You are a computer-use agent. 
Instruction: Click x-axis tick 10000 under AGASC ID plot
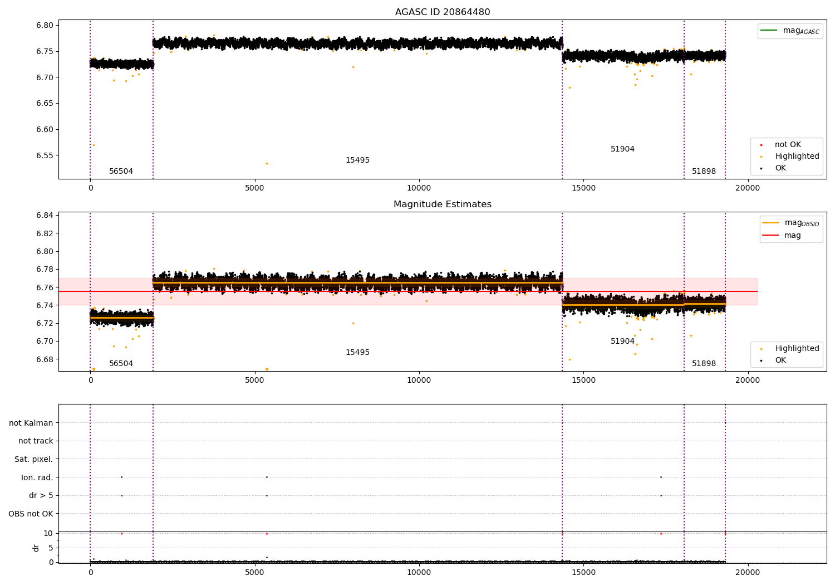click(x=419, y=188)
